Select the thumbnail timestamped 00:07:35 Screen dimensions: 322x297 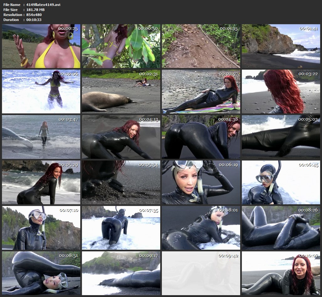pos(121,228)
